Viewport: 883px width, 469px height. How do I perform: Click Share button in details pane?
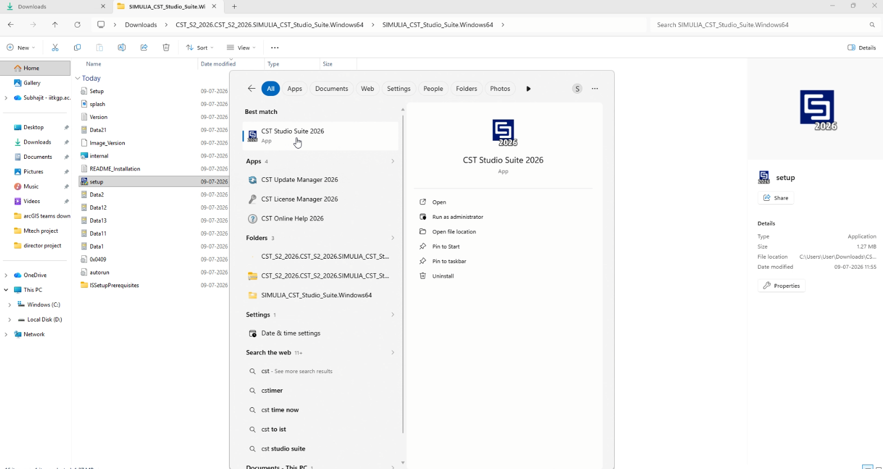(x=776, y=198)
